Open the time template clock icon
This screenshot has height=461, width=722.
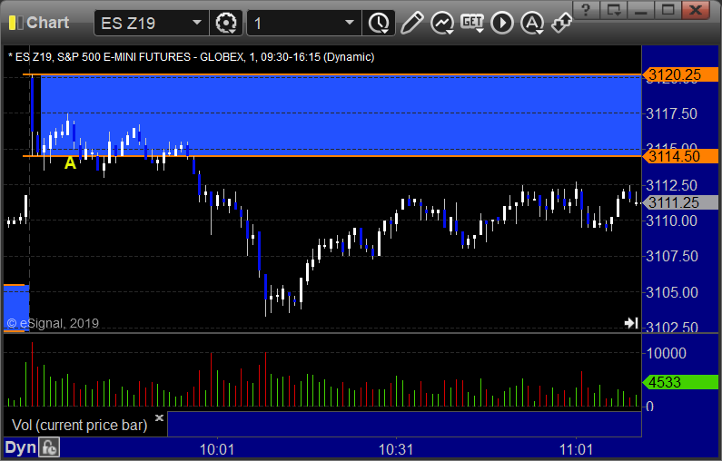point(379,23)
